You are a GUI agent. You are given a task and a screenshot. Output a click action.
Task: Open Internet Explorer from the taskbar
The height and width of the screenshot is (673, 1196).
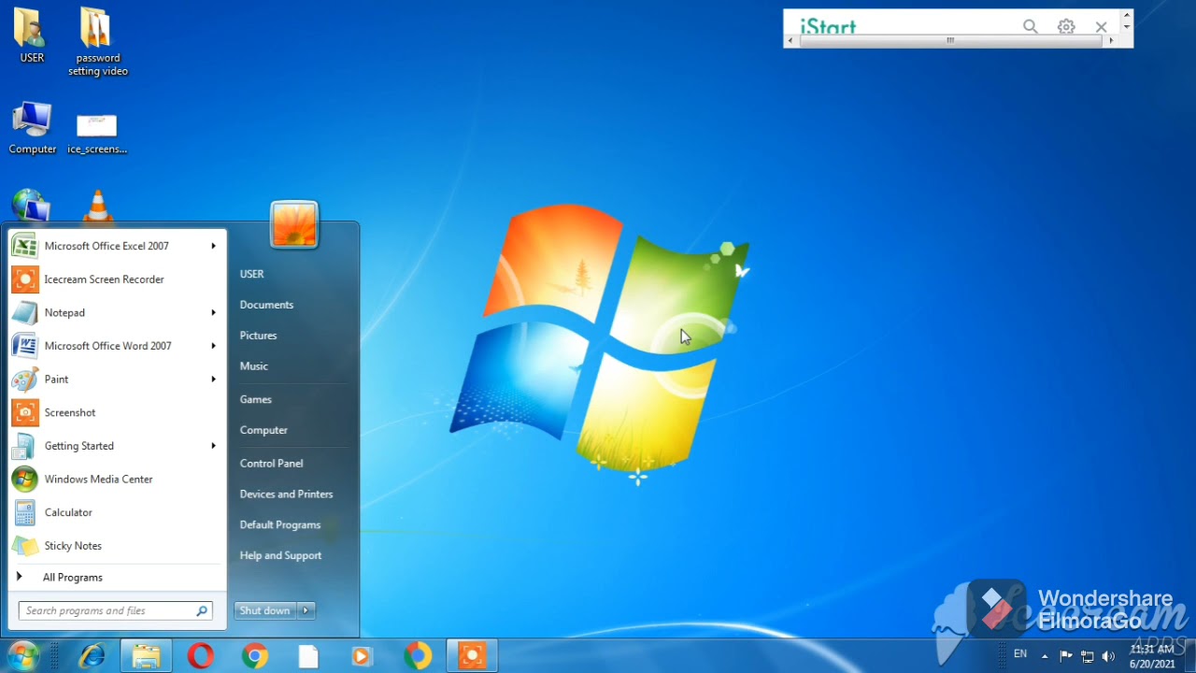click(x=92, y=656)
